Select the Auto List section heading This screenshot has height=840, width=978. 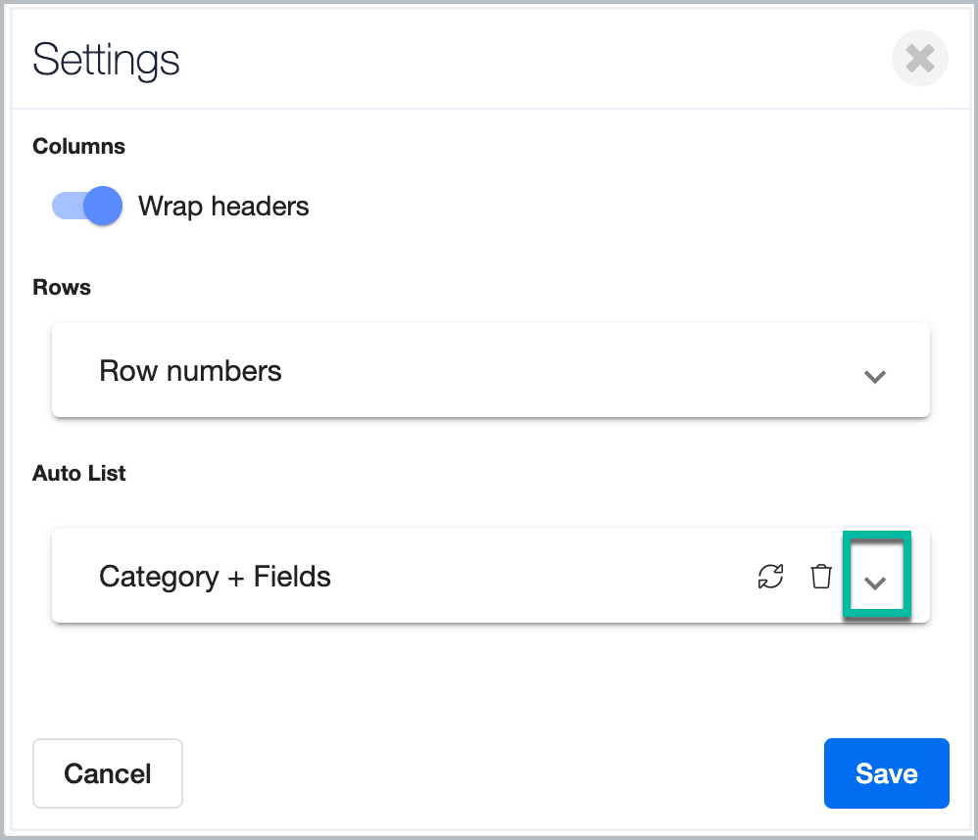(x=79, y=473)
